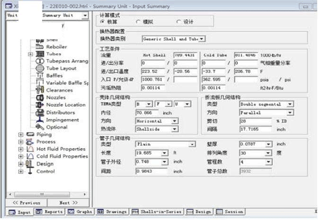Click the << Previous button
Viewport: 320px width, 222px height.
pos(26,203)
